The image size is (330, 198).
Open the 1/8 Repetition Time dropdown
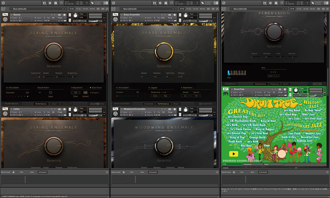point(76,92)
